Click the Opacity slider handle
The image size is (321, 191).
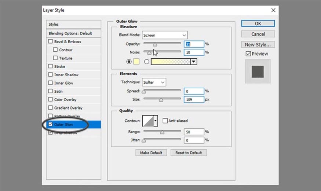(155, 44)
